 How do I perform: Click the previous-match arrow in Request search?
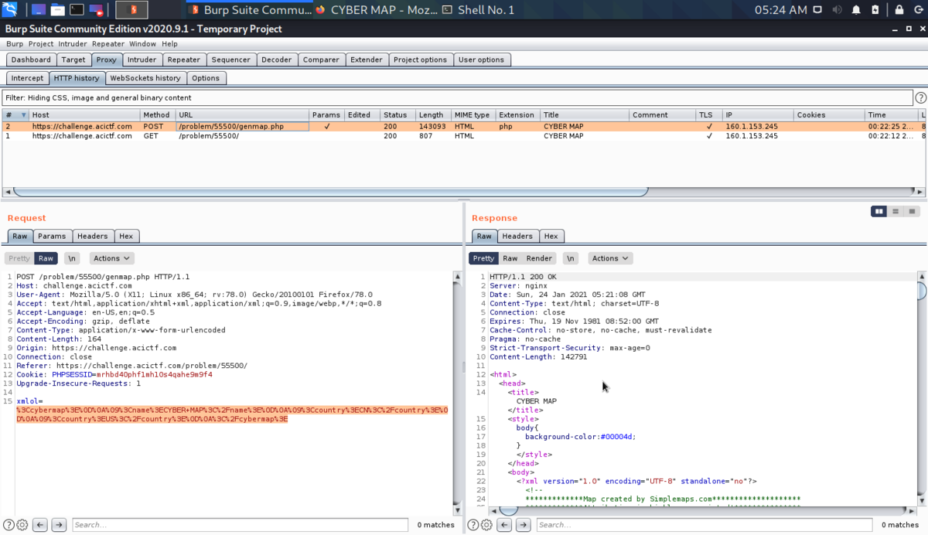pyautogui.click(x=39, y=524)
